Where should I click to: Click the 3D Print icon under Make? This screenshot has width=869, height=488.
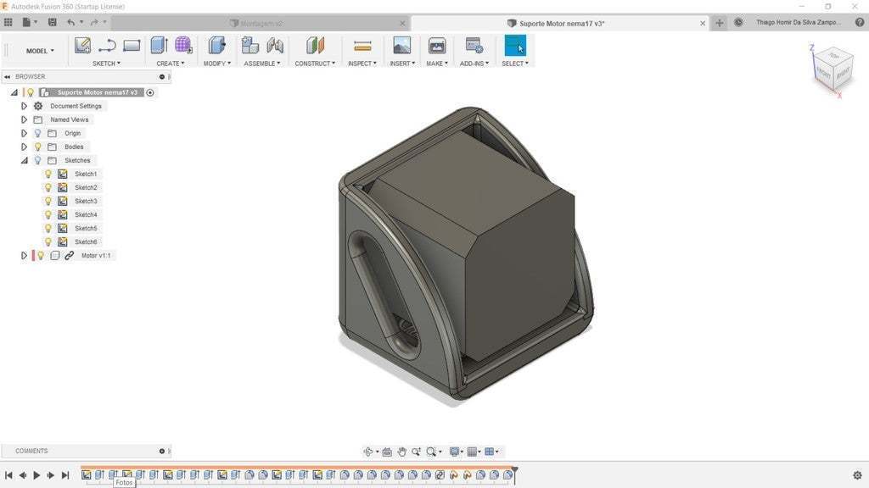pos(435,44)
